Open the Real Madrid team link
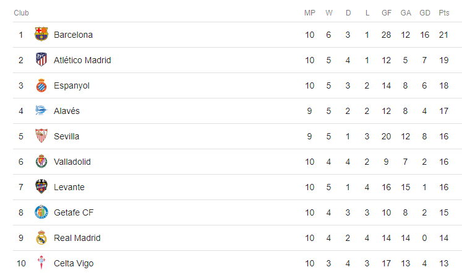Image resolution: width=462 pixels, height=275 pixels. [77, 238]
